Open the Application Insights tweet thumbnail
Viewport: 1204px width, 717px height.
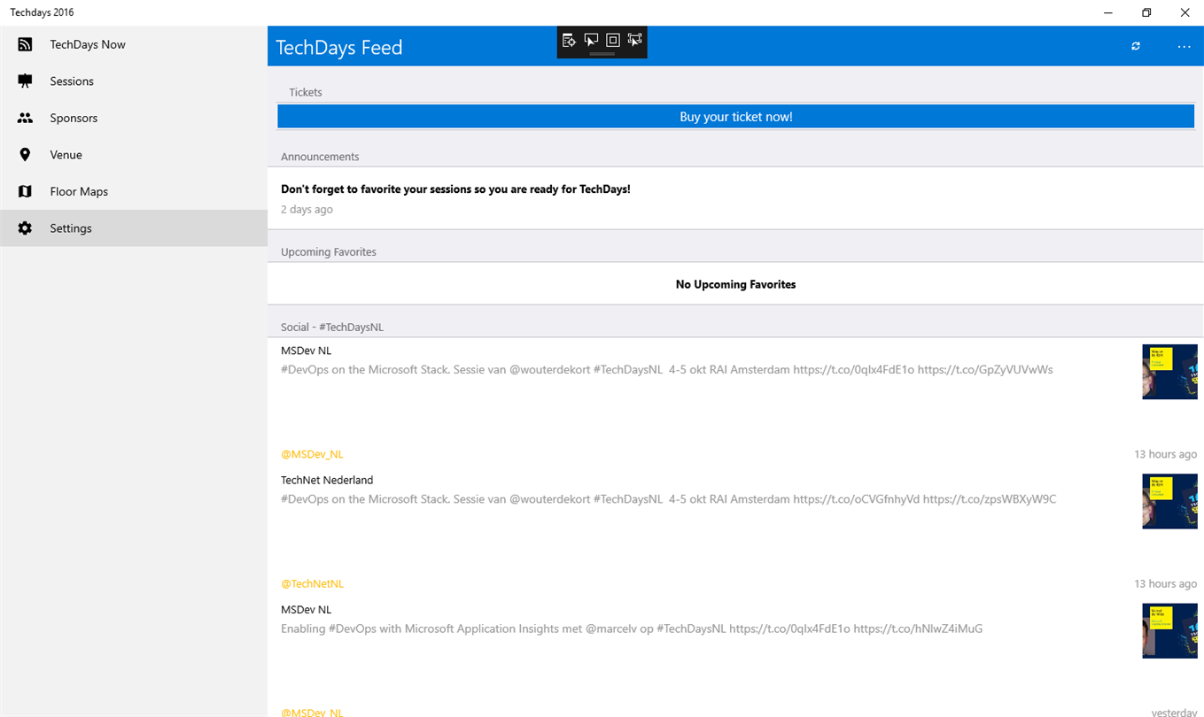click(1169, 630)
